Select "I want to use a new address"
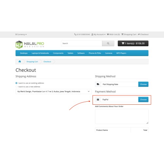164x164 pixels. click(16, 87)
